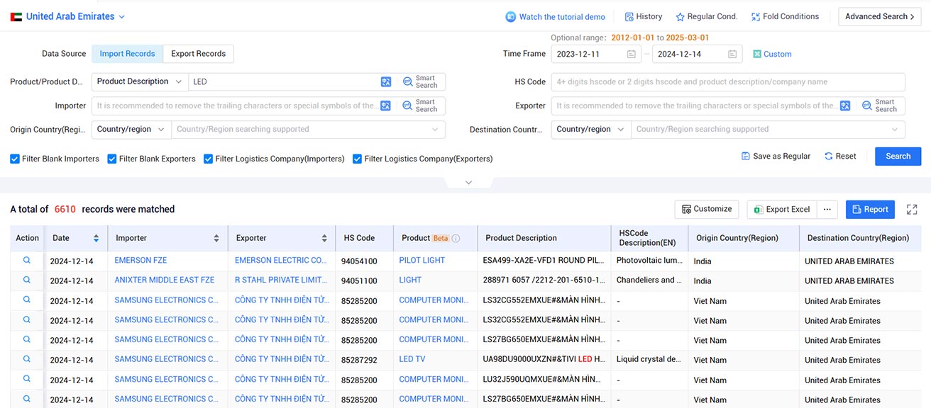
Task: Save as Regular condition
Action: 776,156
